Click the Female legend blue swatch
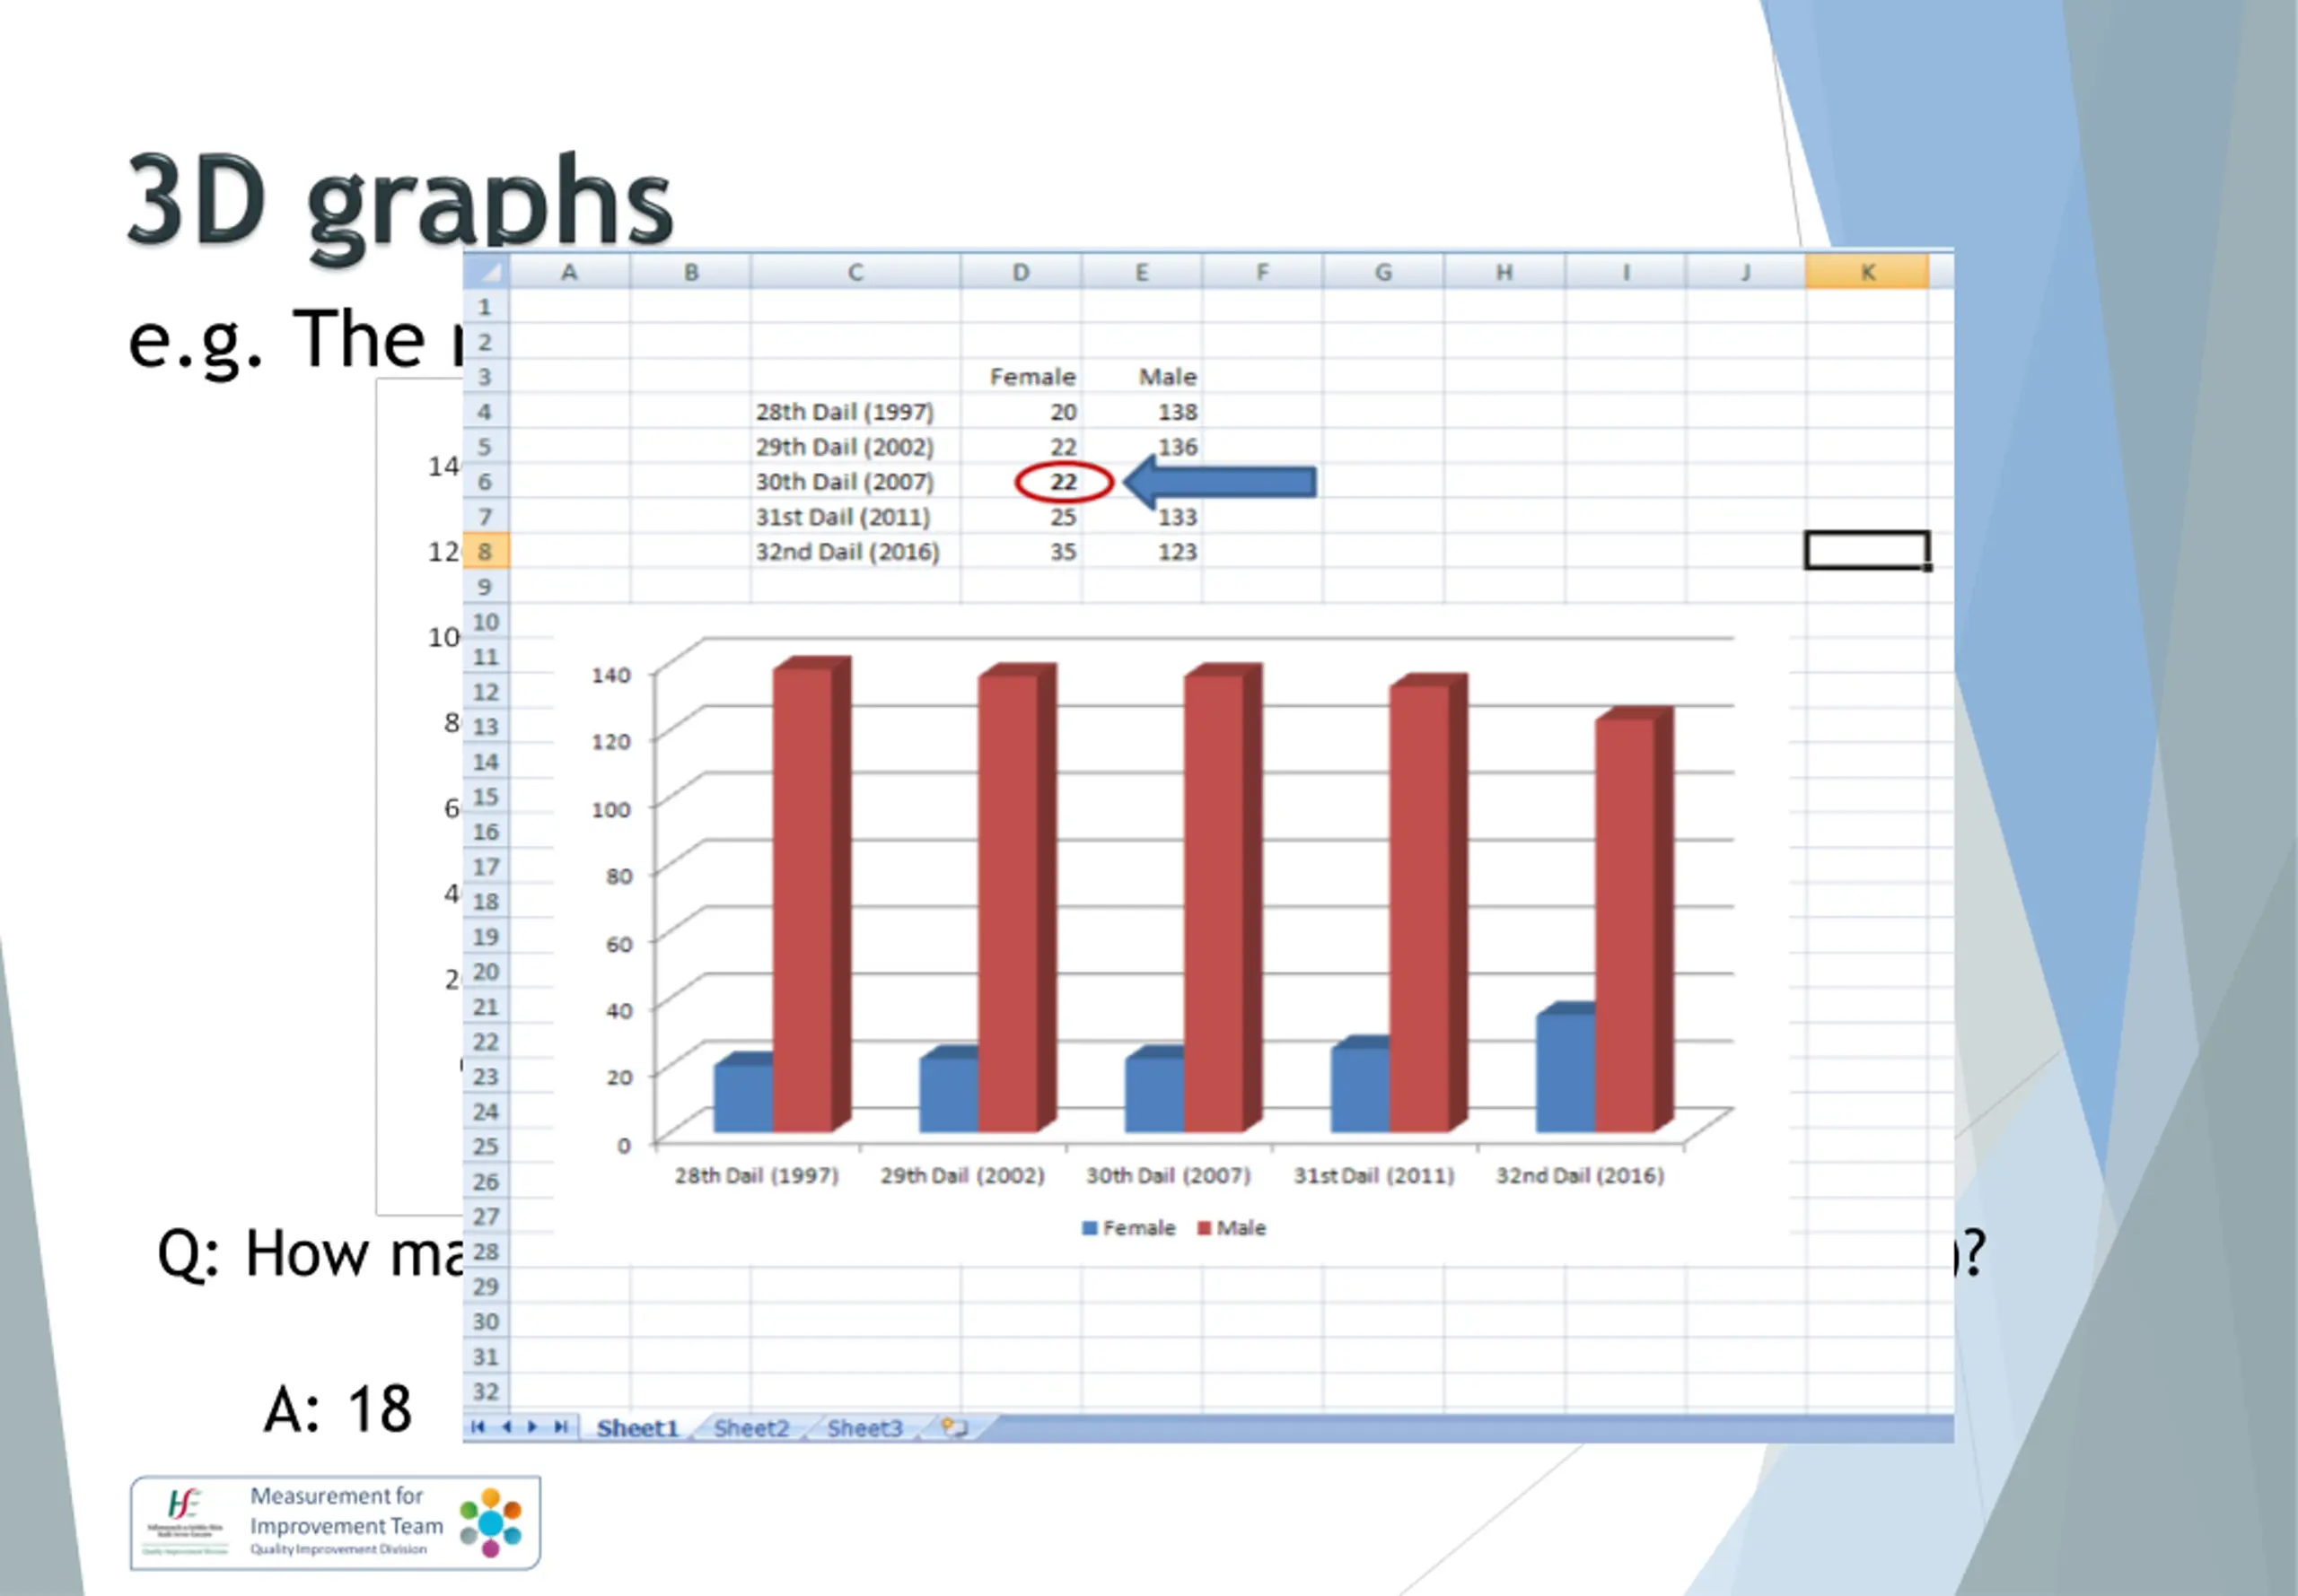The width and height of the screenshot is (2298, 1596). tap(1090, 1228)
